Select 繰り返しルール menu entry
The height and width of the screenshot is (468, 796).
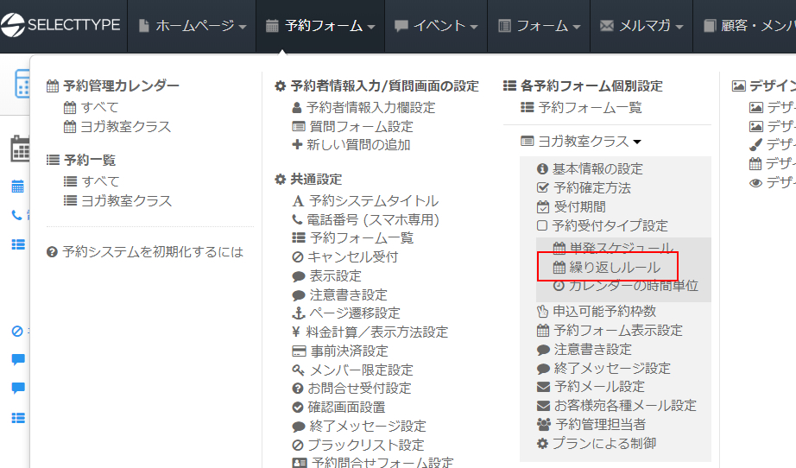[x=614, y=267]
